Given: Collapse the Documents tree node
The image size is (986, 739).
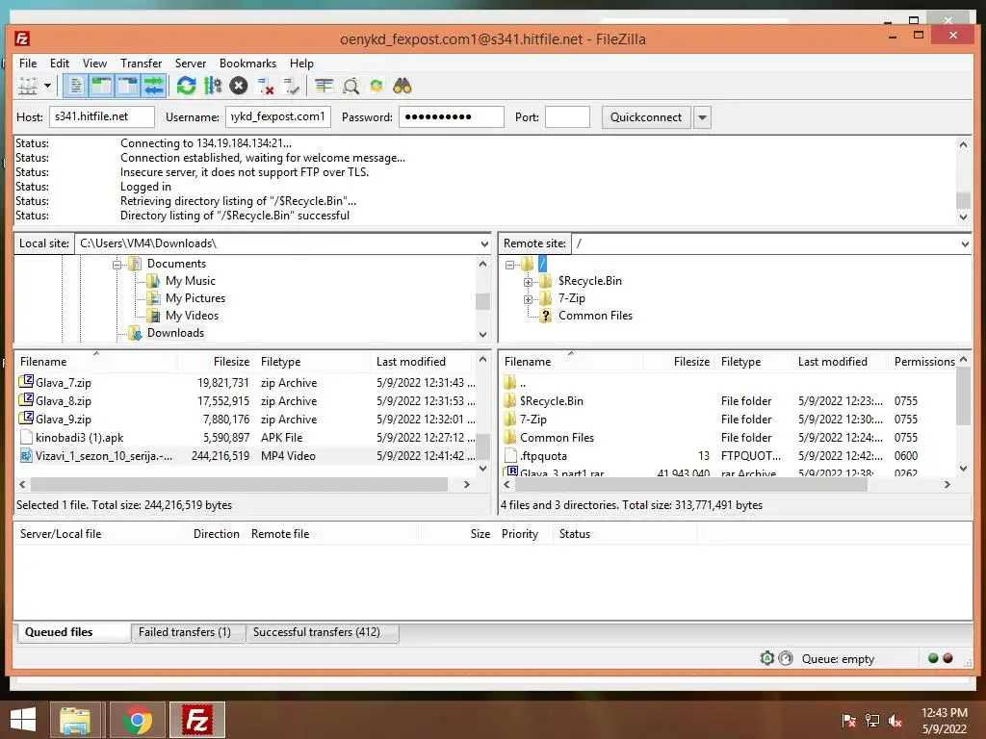Looking at the screenshot, I should [x=117, y=265].
